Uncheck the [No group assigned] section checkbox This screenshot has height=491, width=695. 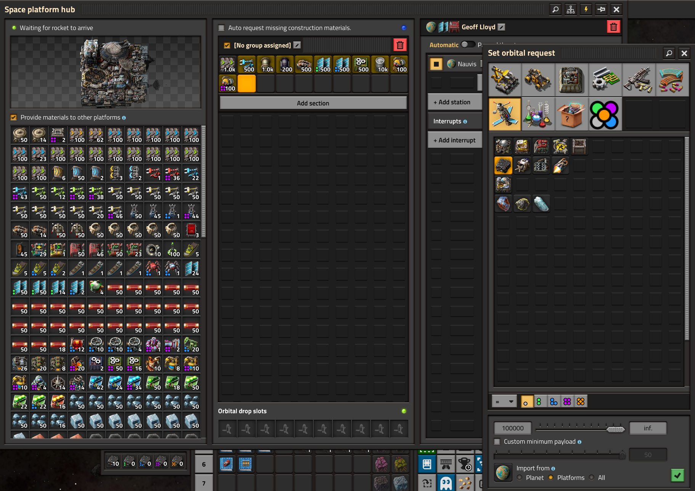pyautogui.click(x=227, y=45)
